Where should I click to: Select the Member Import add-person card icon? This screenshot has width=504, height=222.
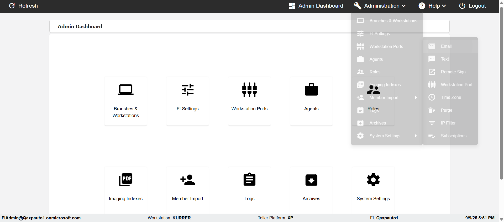click(188, 180)
